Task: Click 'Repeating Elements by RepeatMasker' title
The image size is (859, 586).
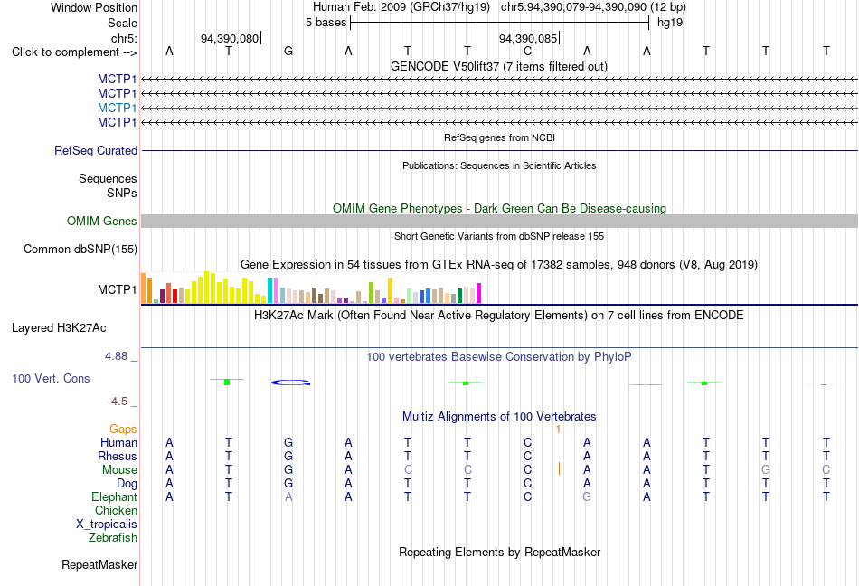Action: pos(500,552)
